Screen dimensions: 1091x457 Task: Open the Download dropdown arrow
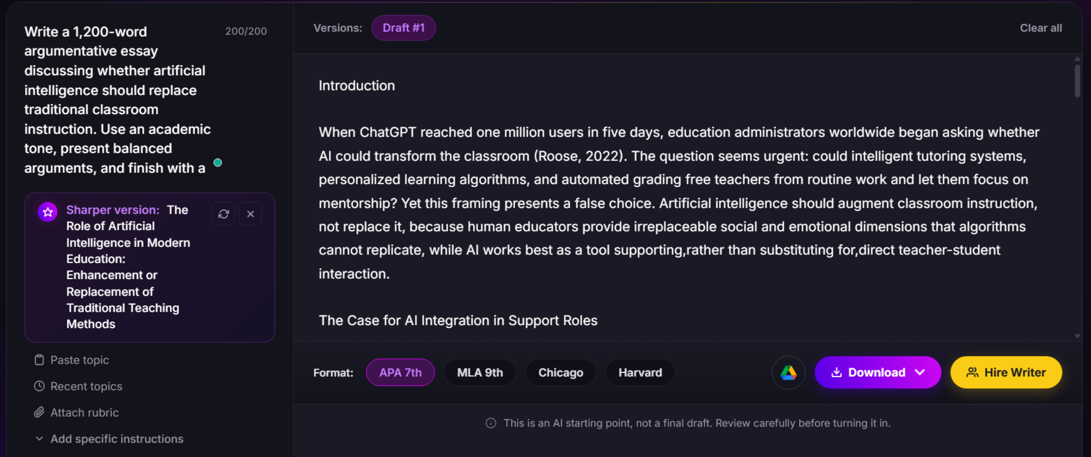coord(920,373)
